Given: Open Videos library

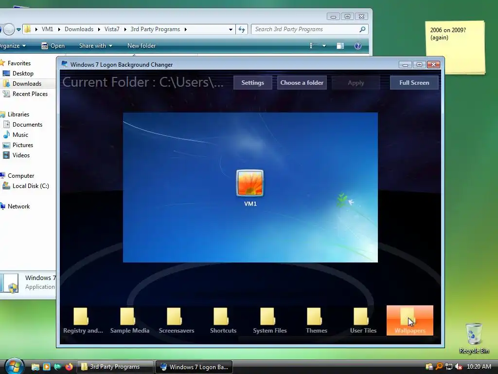Looking at the screenshot, I should tap(21, 155).
